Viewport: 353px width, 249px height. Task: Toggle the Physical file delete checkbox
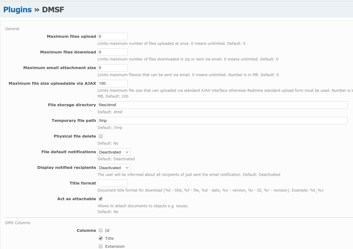[100, 136]
